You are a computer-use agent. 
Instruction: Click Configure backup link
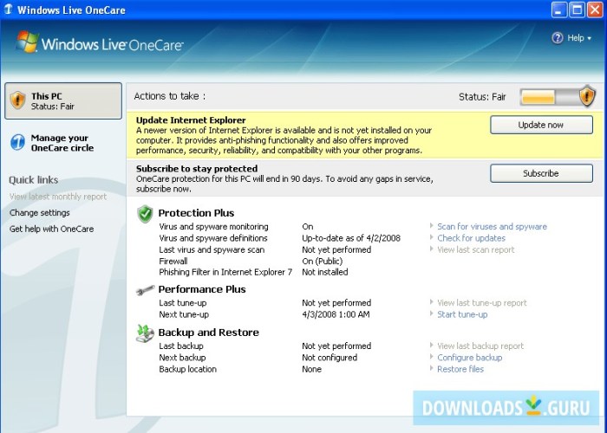[x=470, y=358]
